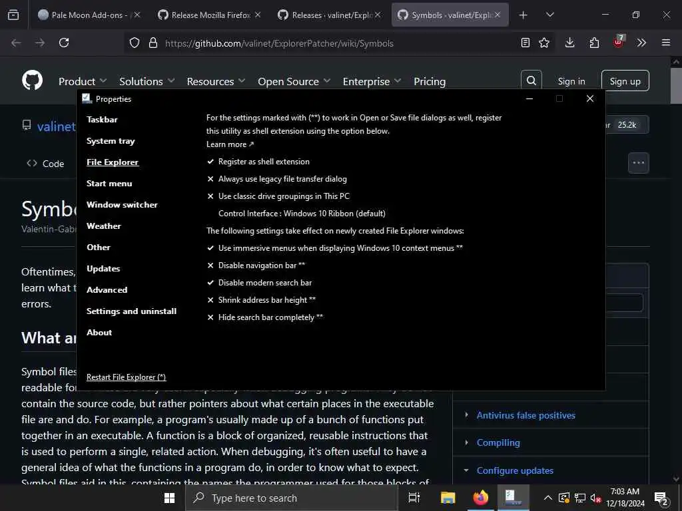Toggle Register as shell extension
This screenshot has height=511, width=682.
258,162
